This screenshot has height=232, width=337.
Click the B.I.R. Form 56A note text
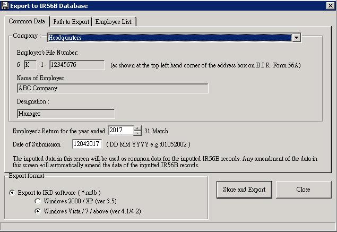(x=205, y=65)
